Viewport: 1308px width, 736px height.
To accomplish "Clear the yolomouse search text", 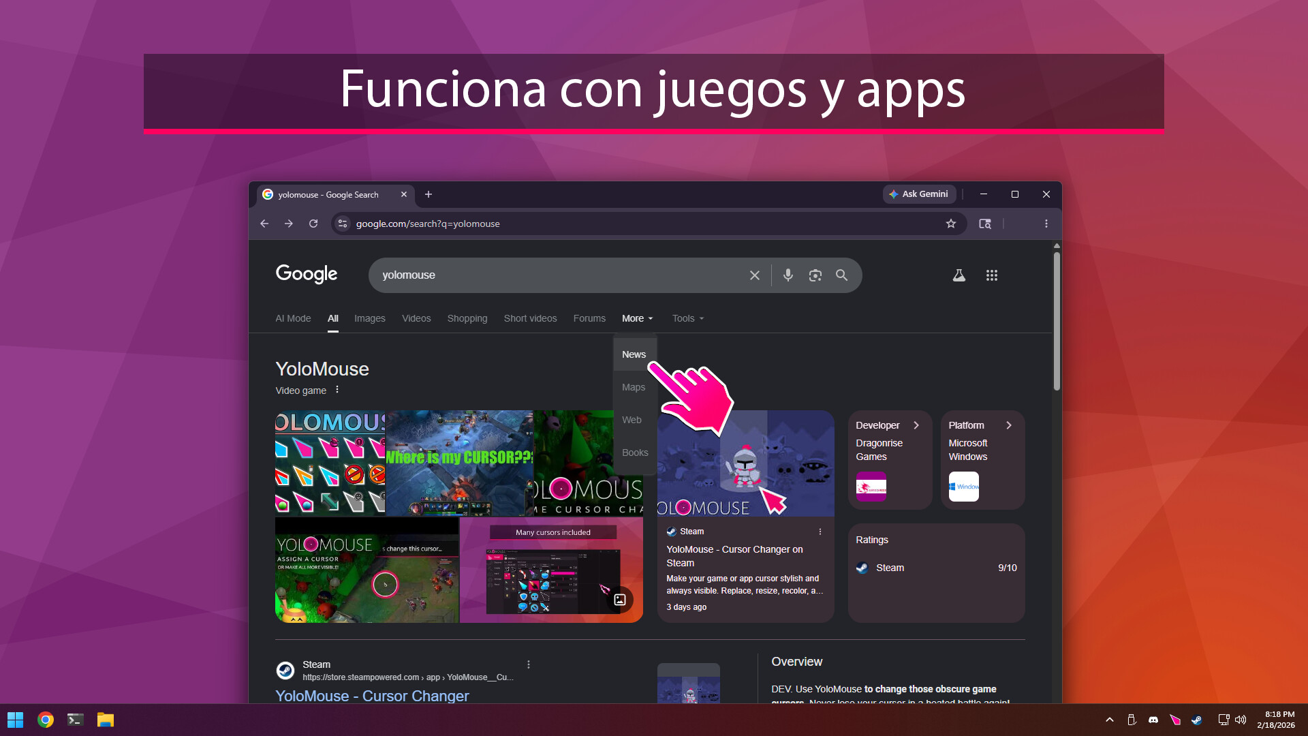I will tap(755, 275).
